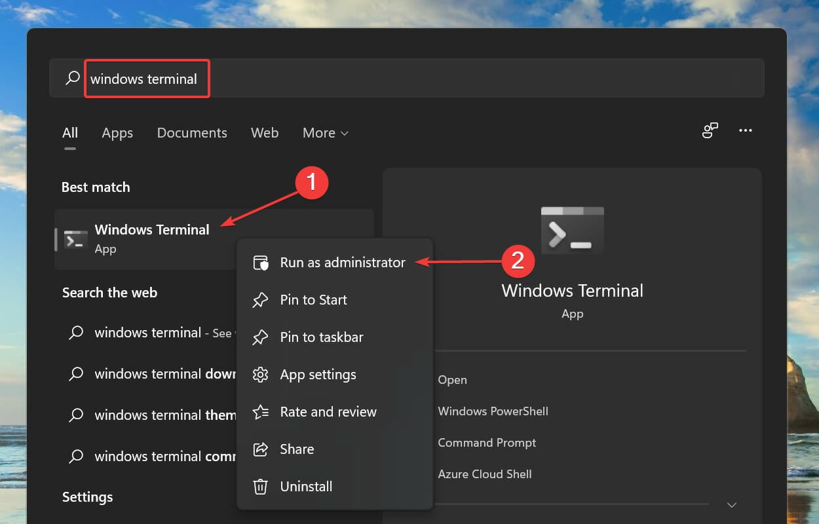Viewport: 819px width, 524px height.
Task: Click the App settings gear icon
Action: click(261, 374)
